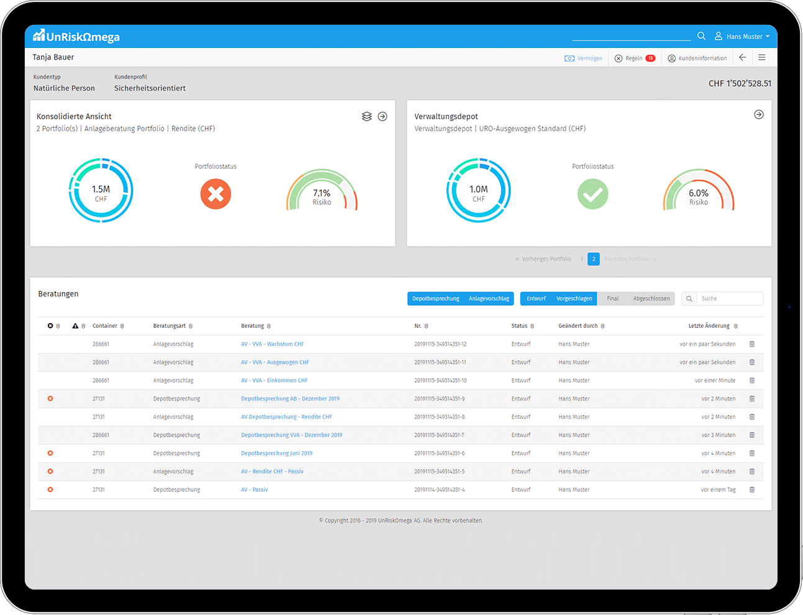Open AV - VVA - Einkommen CHF

coord(274,381)
